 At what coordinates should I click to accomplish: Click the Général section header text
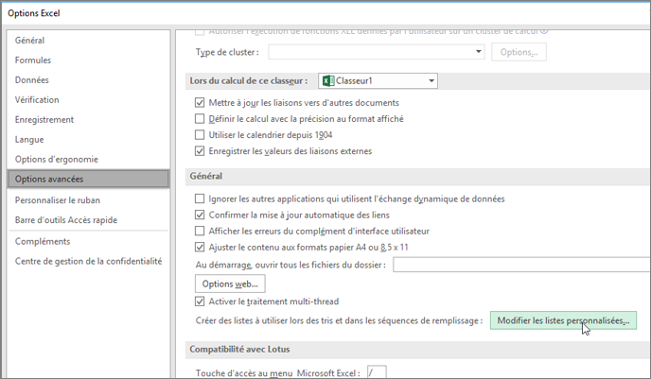[206, 176]
